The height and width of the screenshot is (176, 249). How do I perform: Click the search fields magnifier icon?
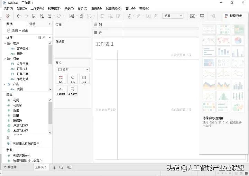pos(44,38)
